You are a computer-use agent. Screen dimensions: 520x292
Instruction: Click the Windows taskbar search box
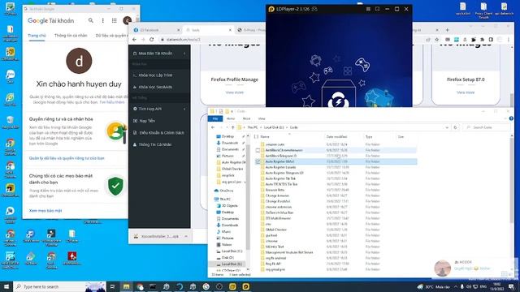pyautogui.click(x=59, y=286)
